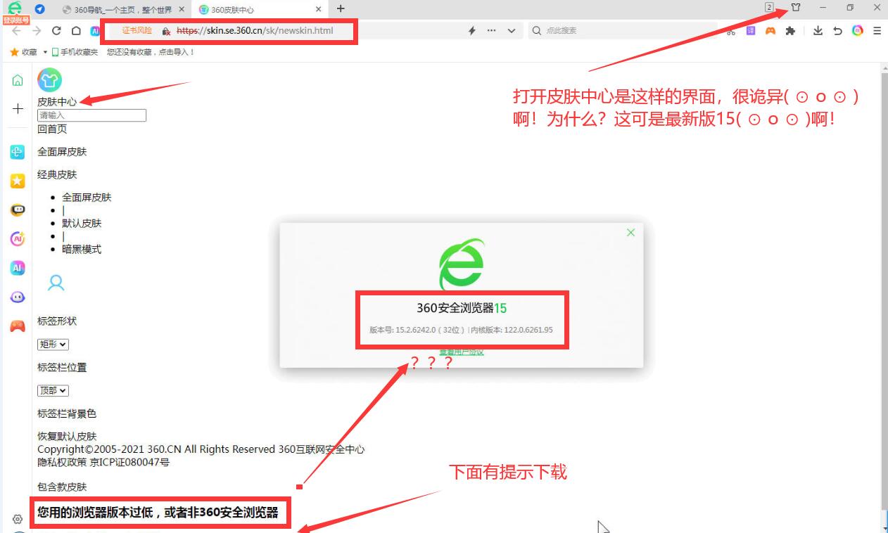888x533 pixels.
Task: Click the shirt skin icon in title bar
Action: point(796,8)
